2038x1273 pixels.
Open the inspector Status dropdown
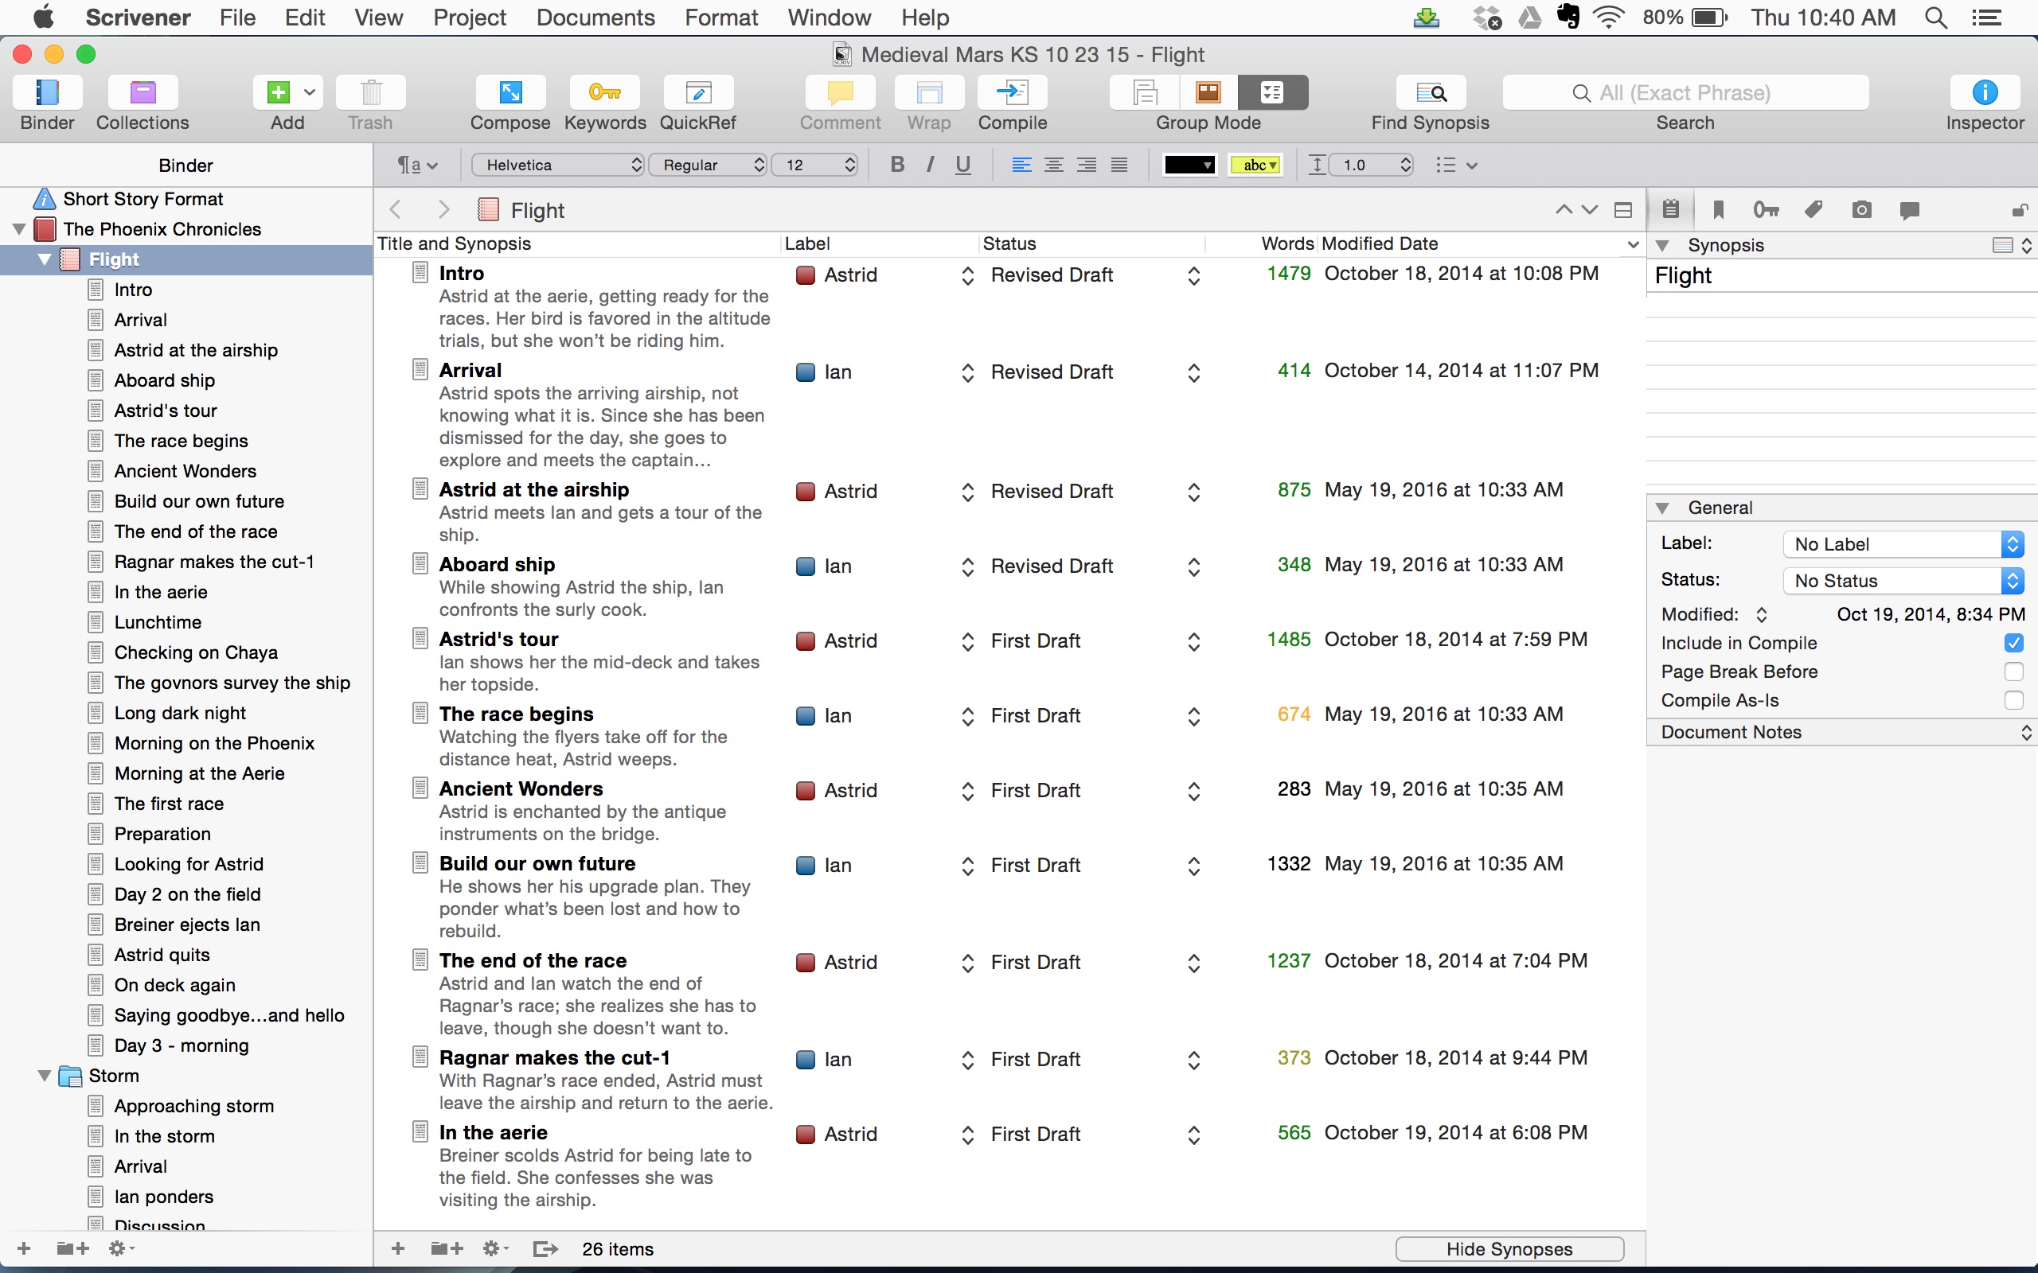coord(1903,581)
